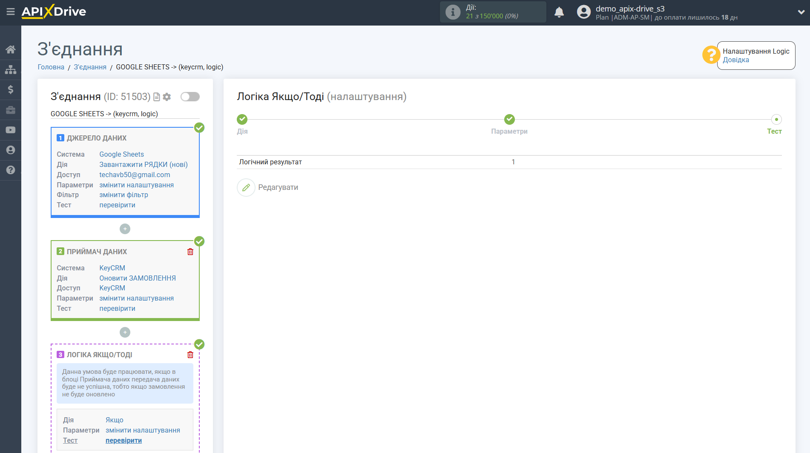Go to З'єднання breadcrumb

tap(90, 67)
